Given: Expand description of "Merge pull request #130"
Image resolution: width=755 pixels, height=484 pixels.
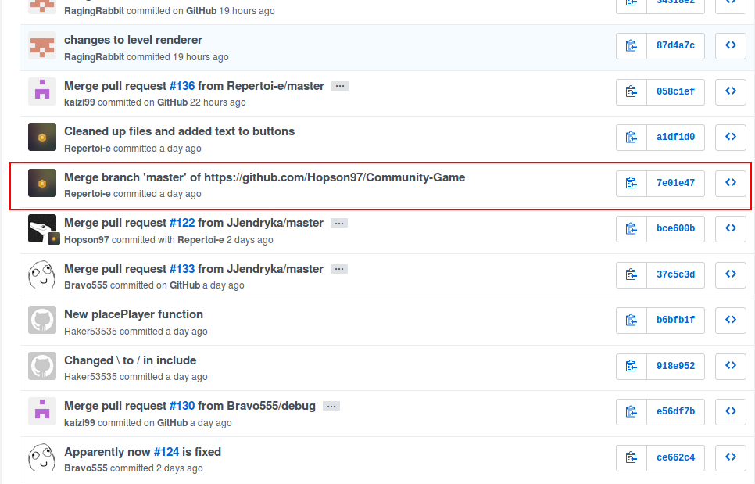Looking at the screenshot, I should pyautogui.click(x=331, y=406).
